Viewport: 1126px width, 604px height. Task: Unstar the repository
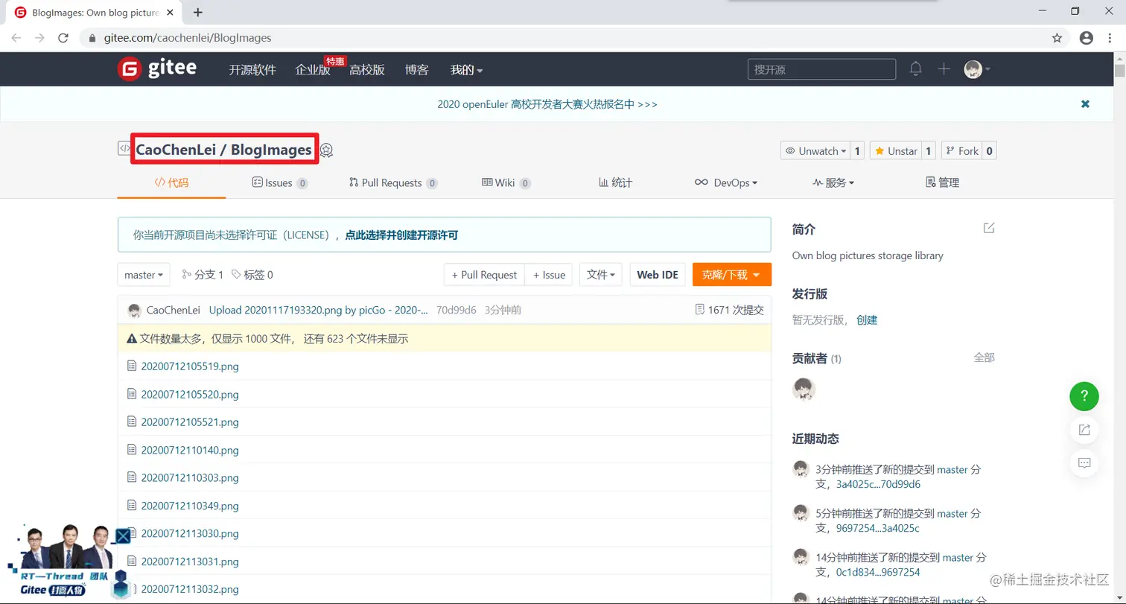(896, 150)
